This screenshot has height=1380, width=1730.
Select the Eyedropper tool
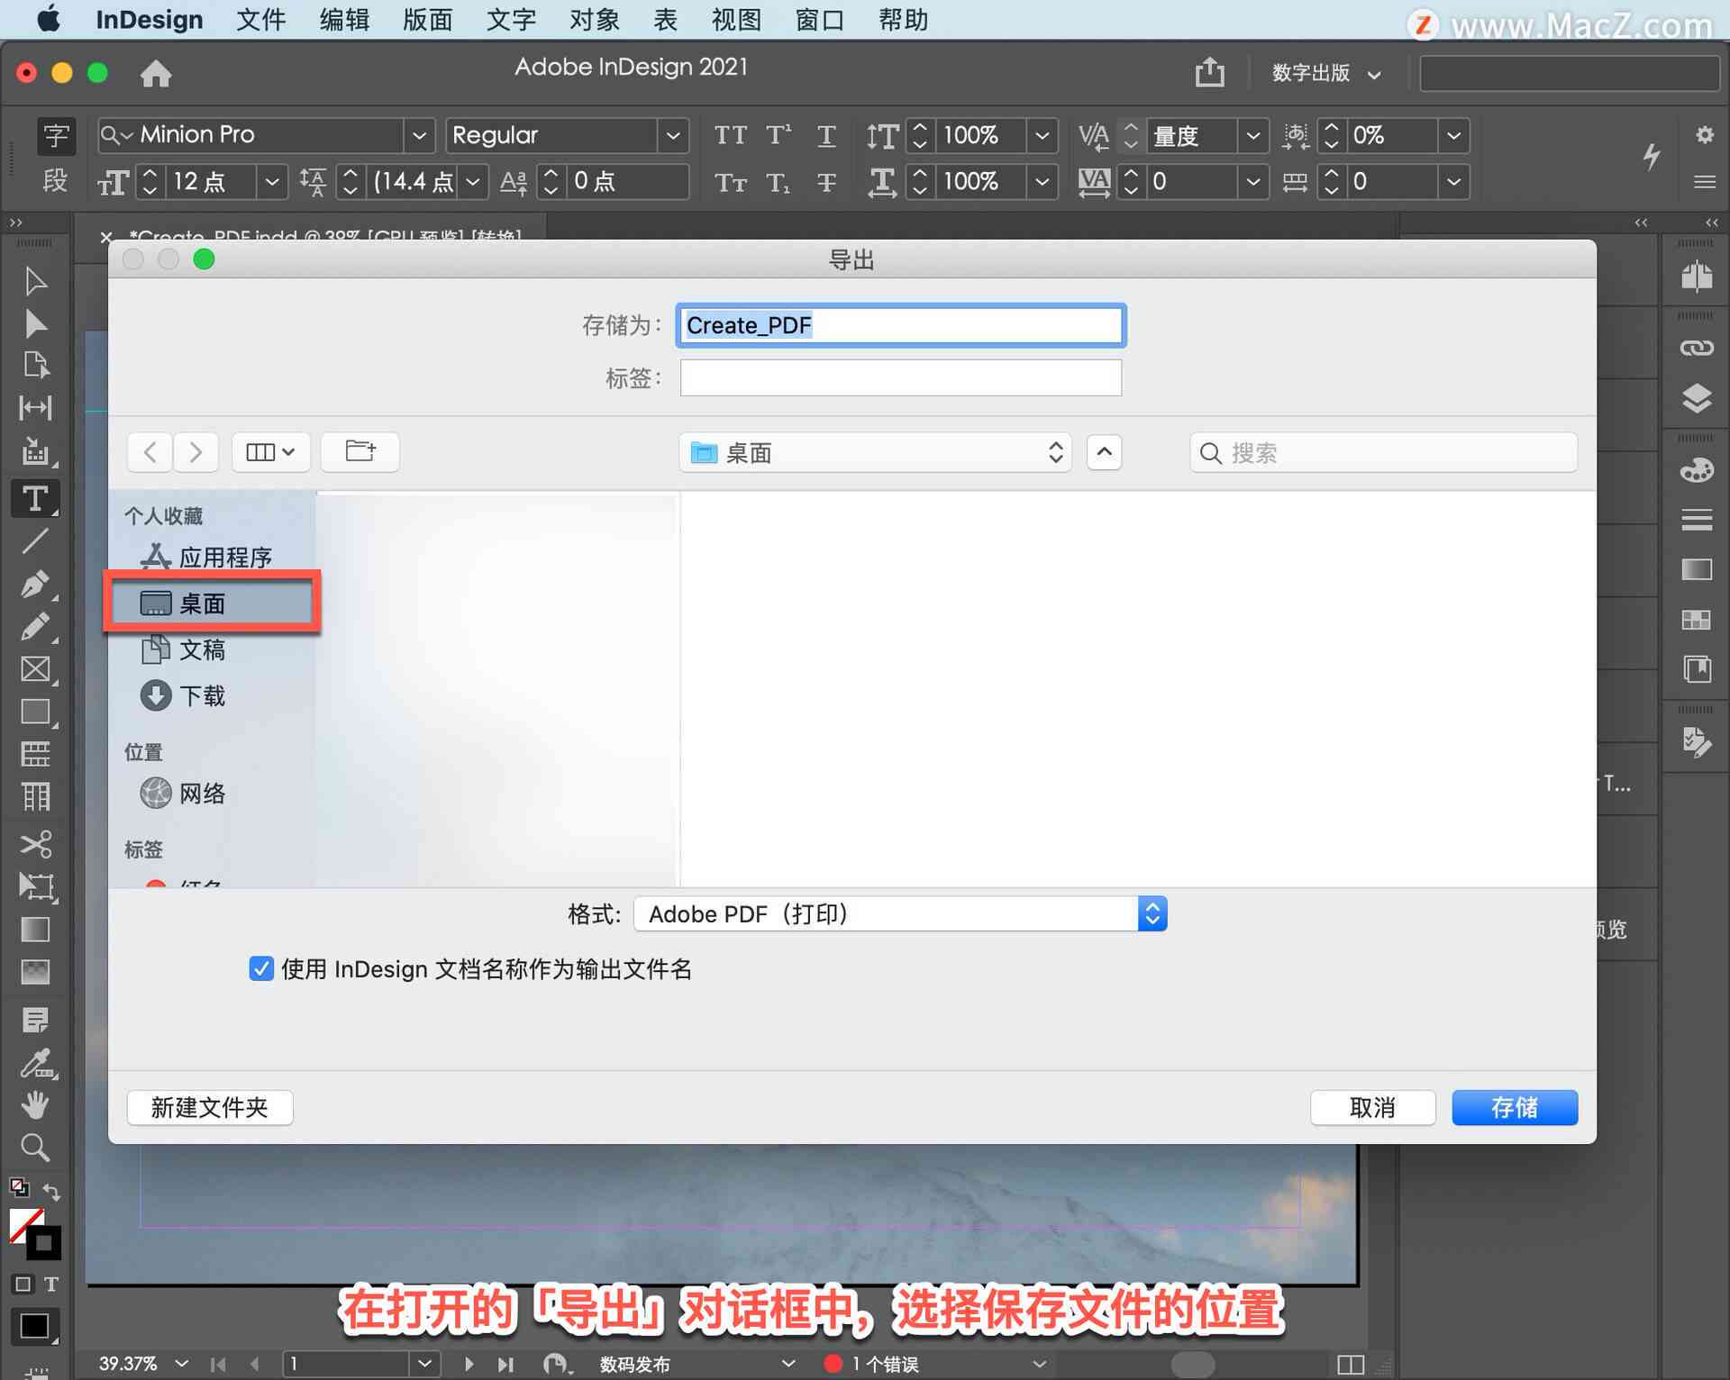click(x=37, y=1065)
